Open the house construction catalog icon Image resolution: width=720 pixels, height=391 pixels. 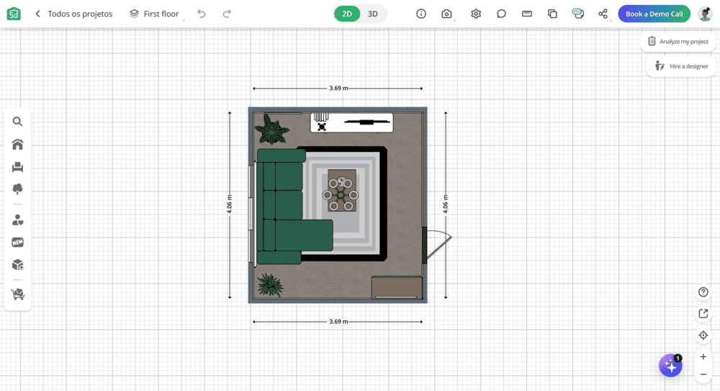17,145
